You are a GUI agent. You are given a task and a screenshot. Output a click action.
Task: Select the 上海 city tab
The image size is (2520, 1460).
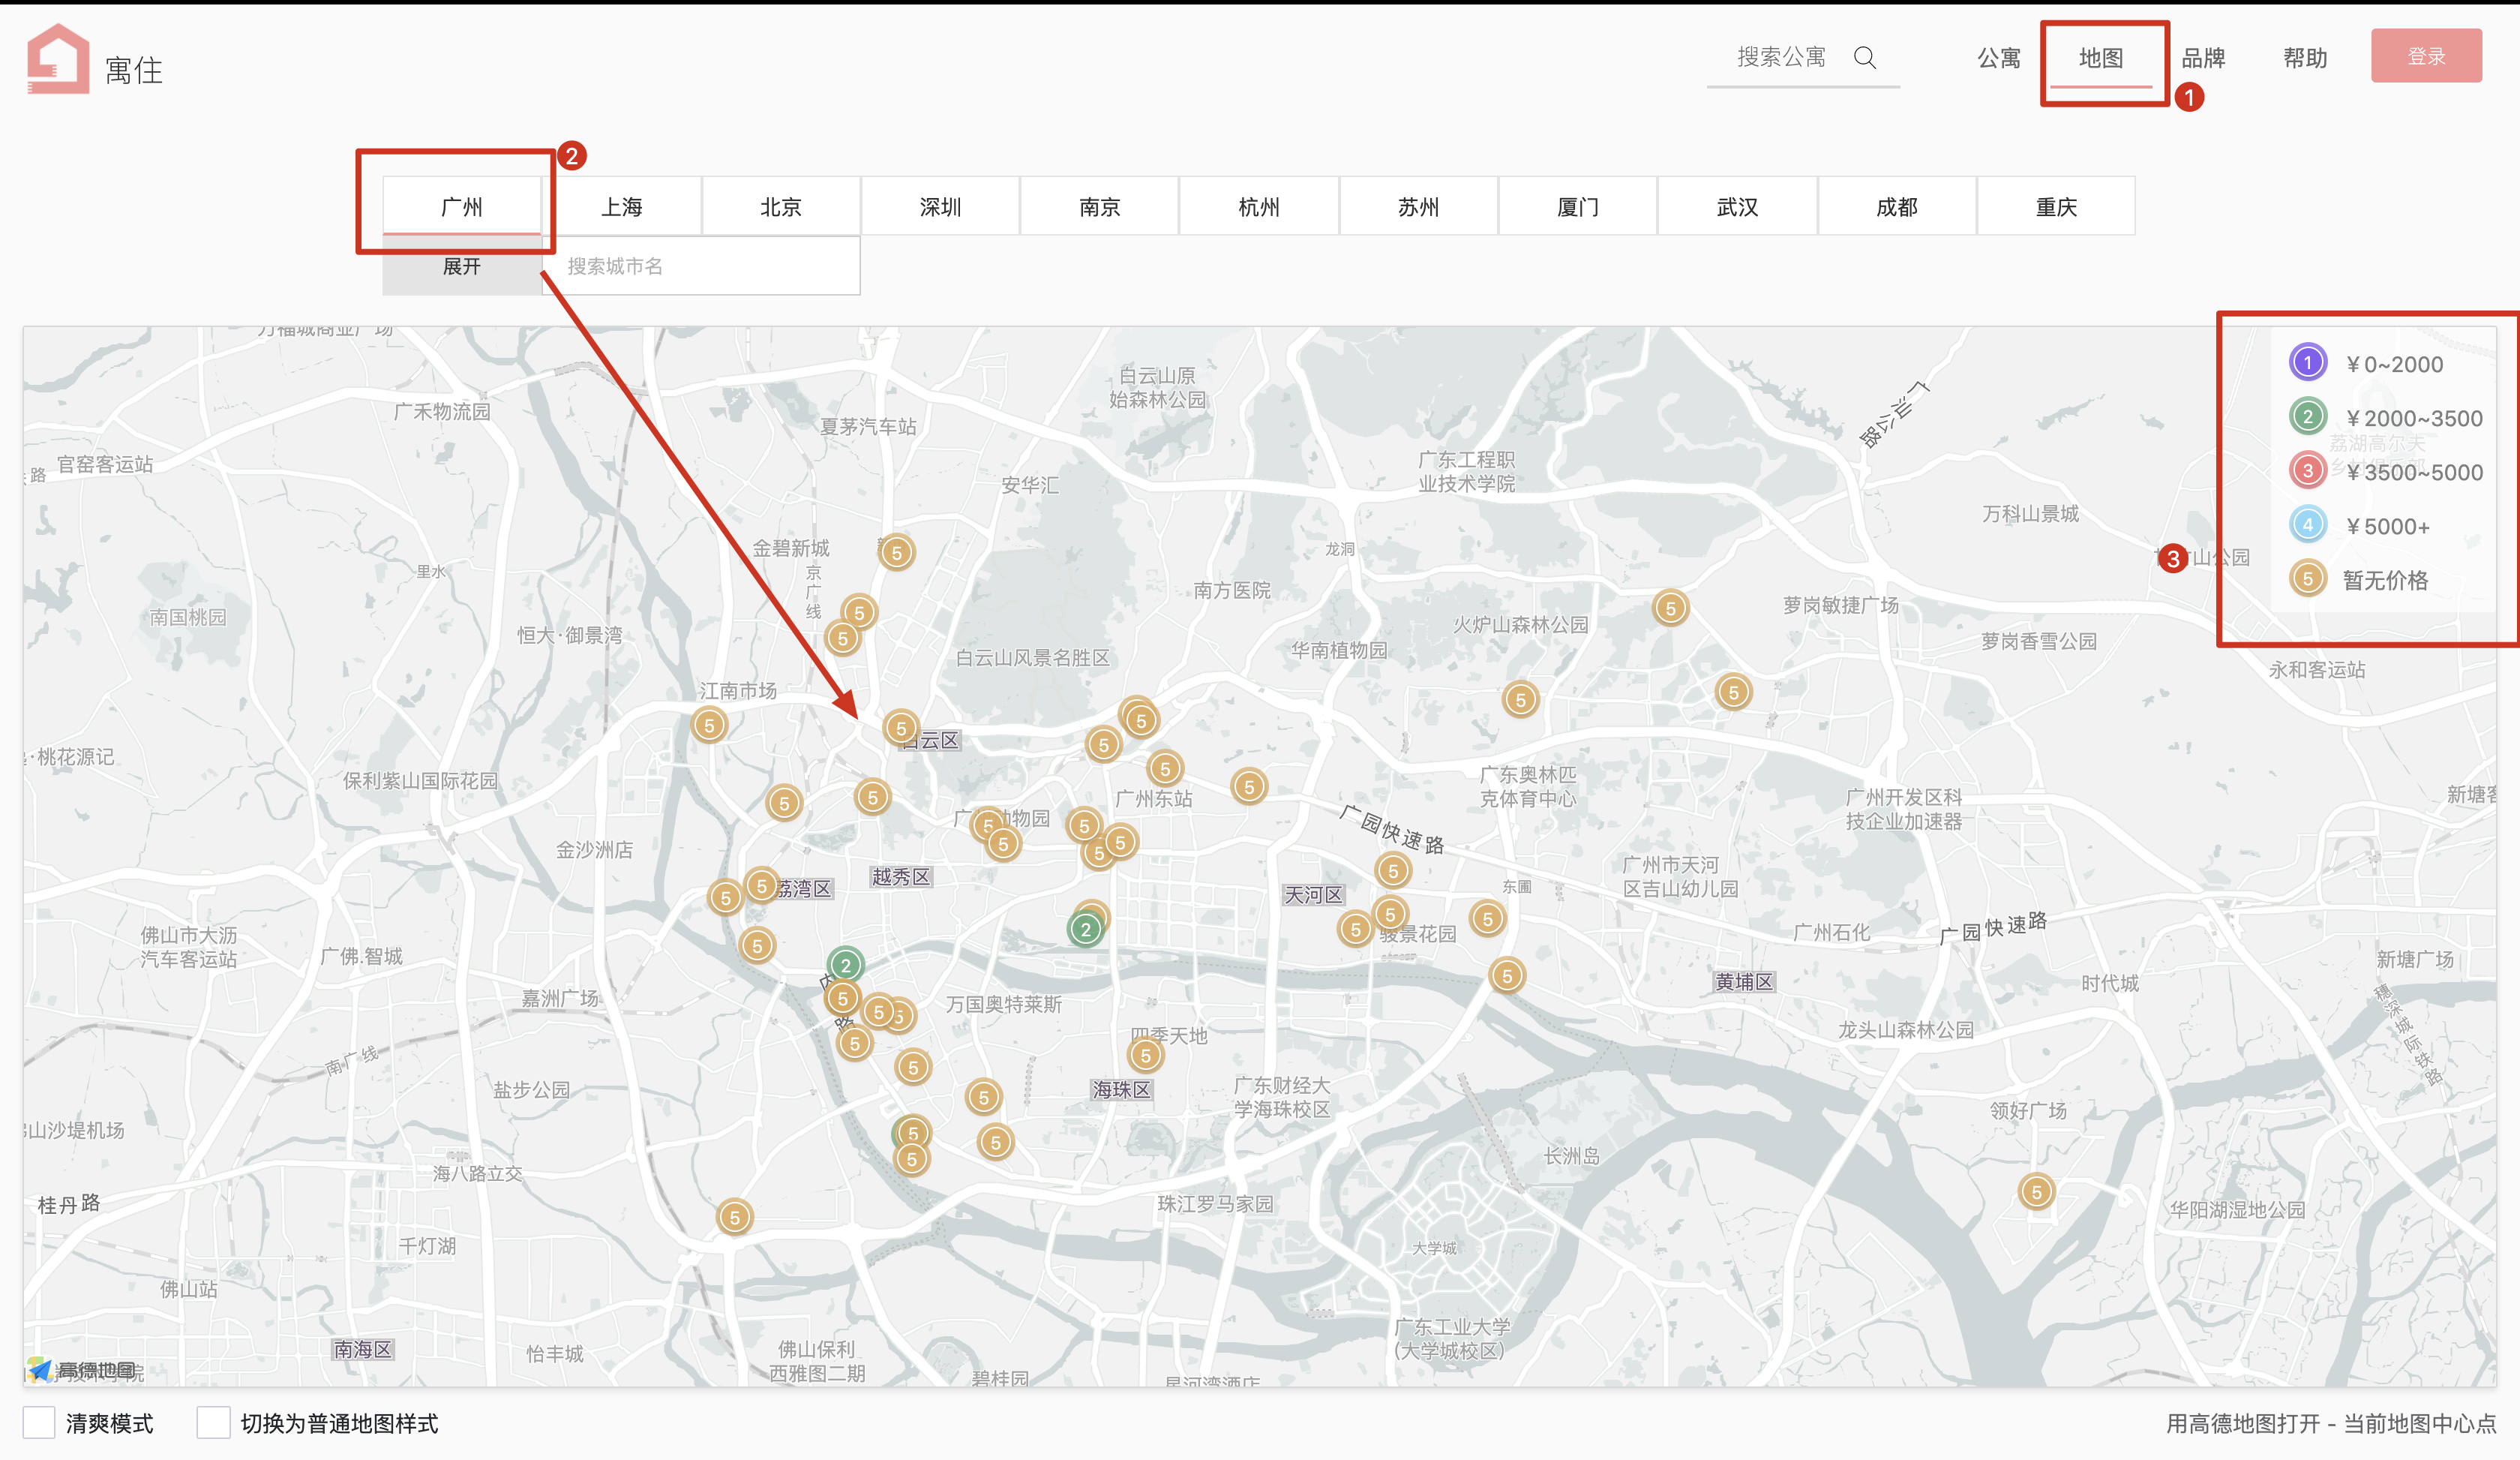[x=621, y=207]
